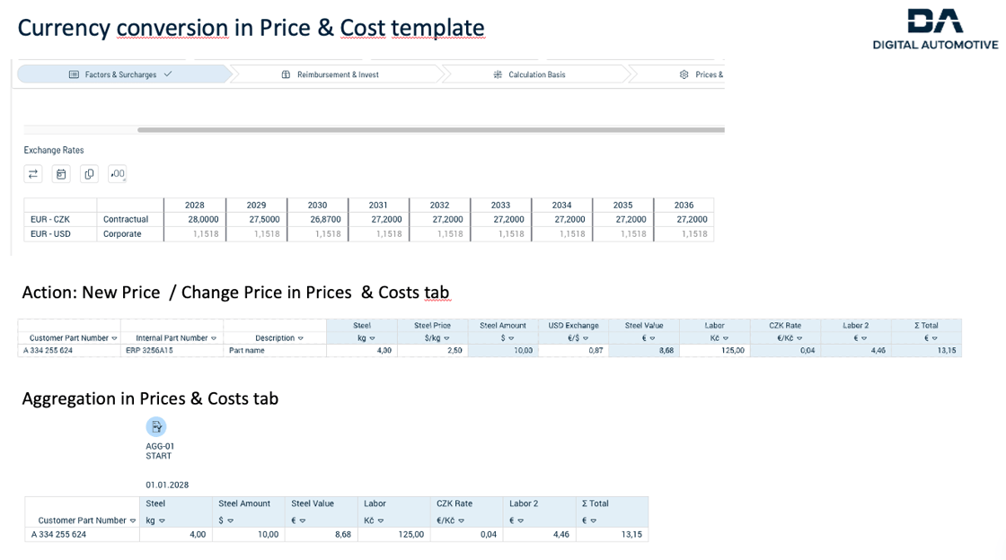
Task: Click the 2032 year column header
Action: tap(439, 205)
